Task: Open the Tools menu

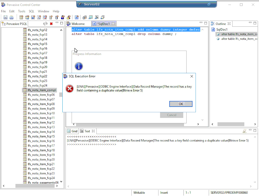Action: click(x=22, y=11)
